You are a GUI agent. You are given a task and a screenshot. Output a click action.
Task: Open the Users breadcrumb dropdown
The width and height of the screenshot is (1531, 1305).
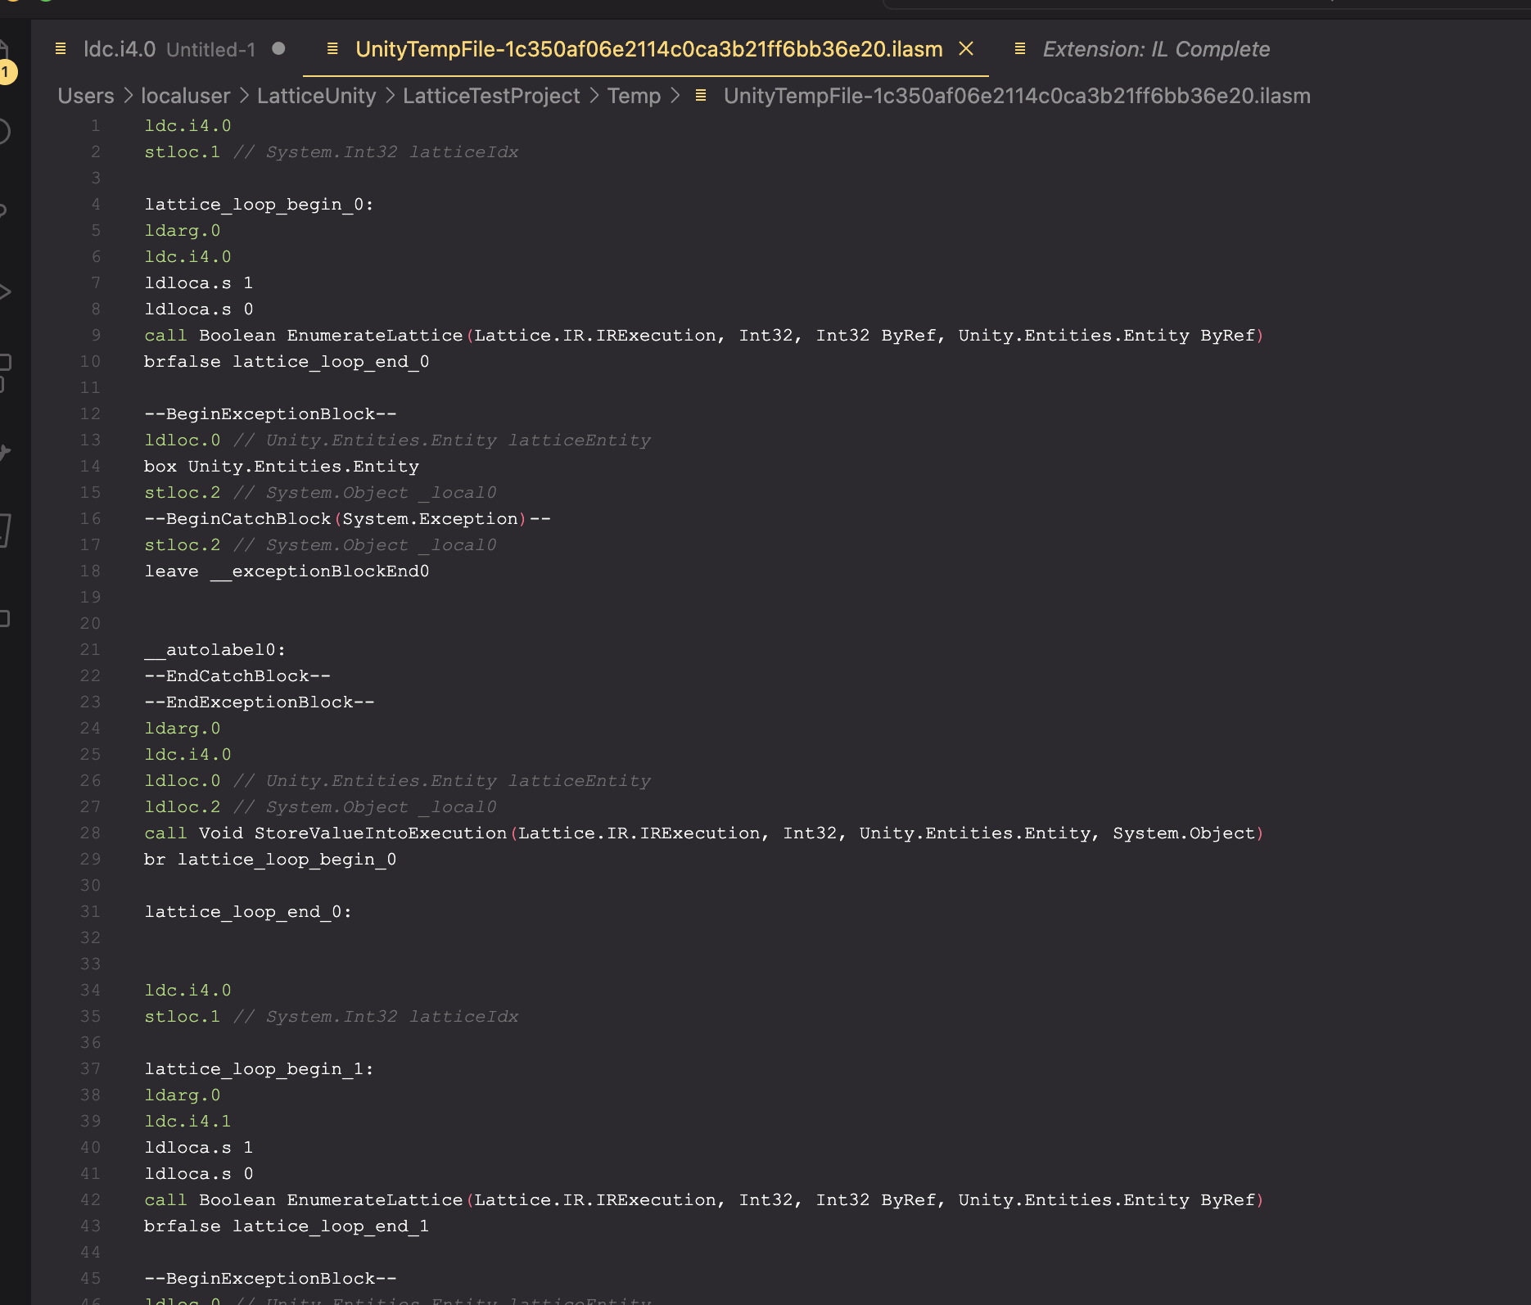(x=86, y=96)
